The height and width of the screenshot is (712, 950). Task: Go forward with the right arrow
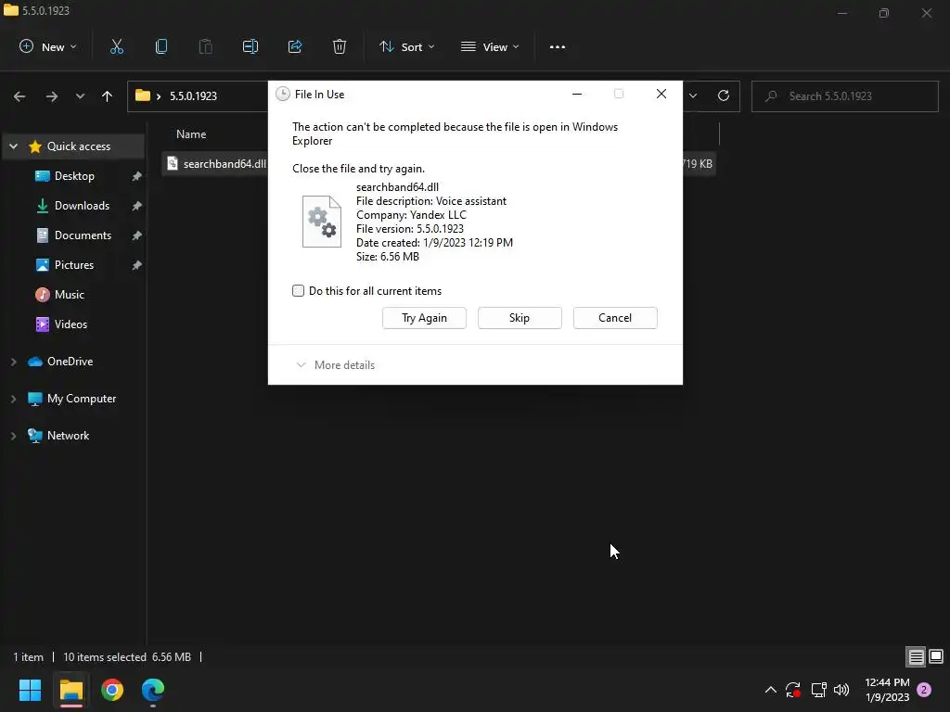pos(52,96)
